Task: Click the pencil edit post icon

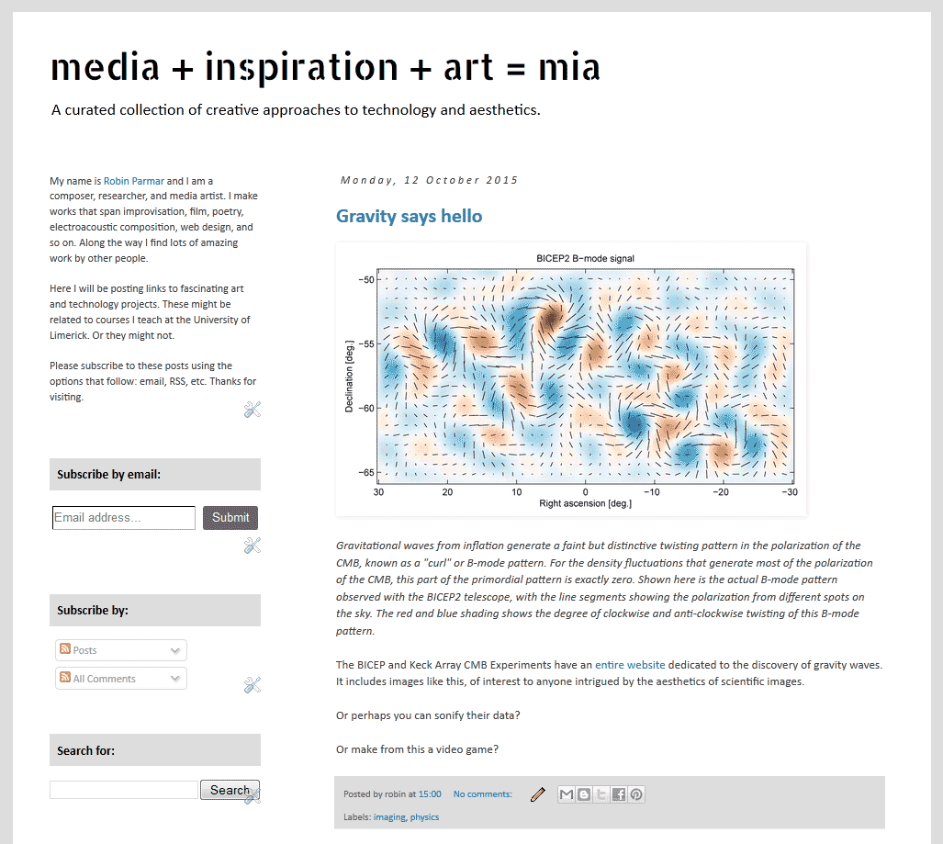Action: 538,794
